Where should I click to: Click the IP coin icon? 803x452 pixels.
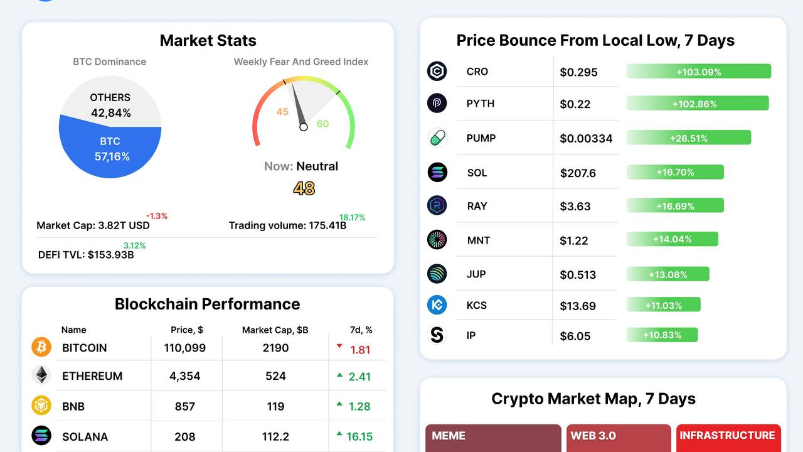(x=437, y=335)
